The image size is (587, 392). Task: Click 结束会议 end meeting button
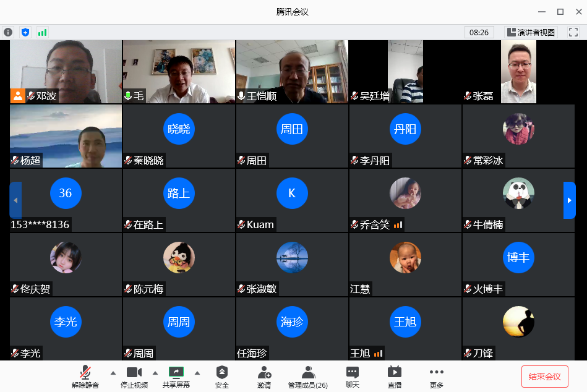point(545,377)
